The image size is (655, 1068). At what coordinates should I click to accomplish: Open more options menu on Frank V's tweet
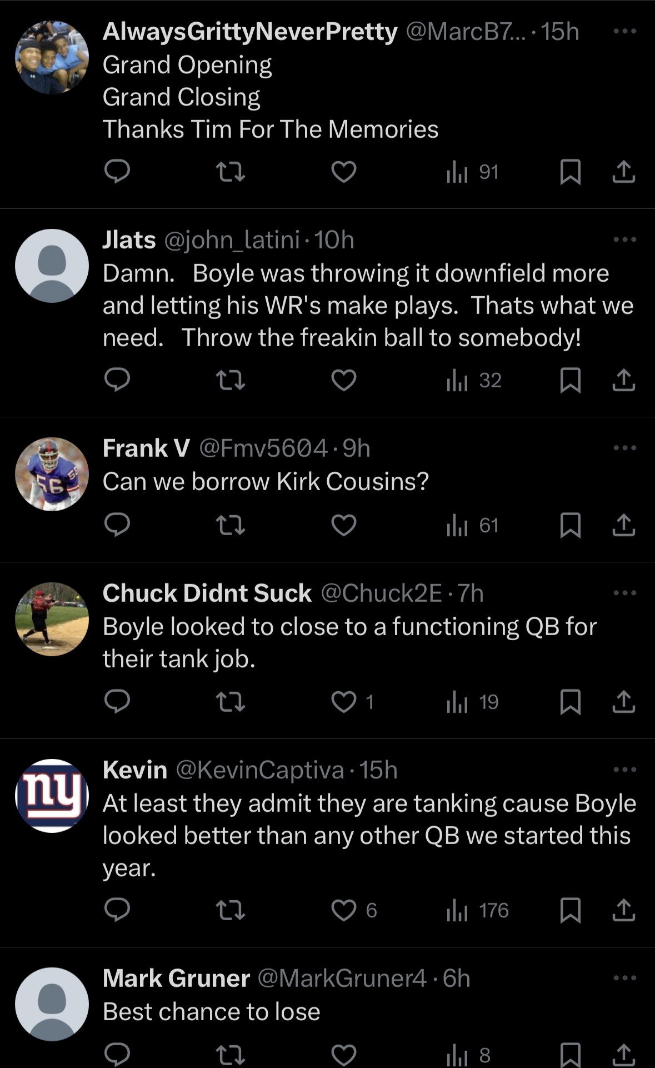625,448
